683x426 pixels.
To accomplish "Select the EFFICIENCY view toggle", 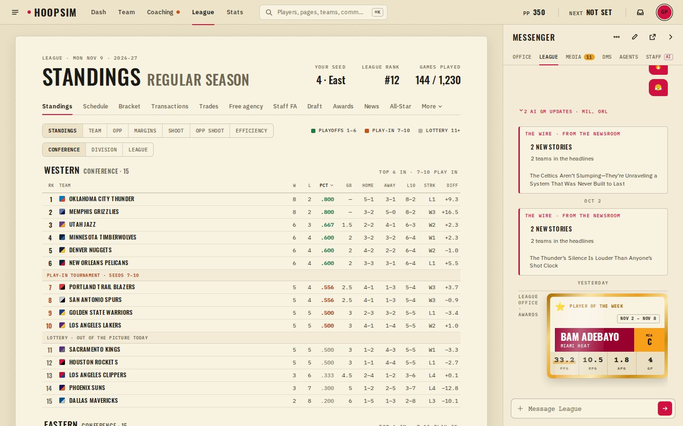I will click(x=251, y=131).
